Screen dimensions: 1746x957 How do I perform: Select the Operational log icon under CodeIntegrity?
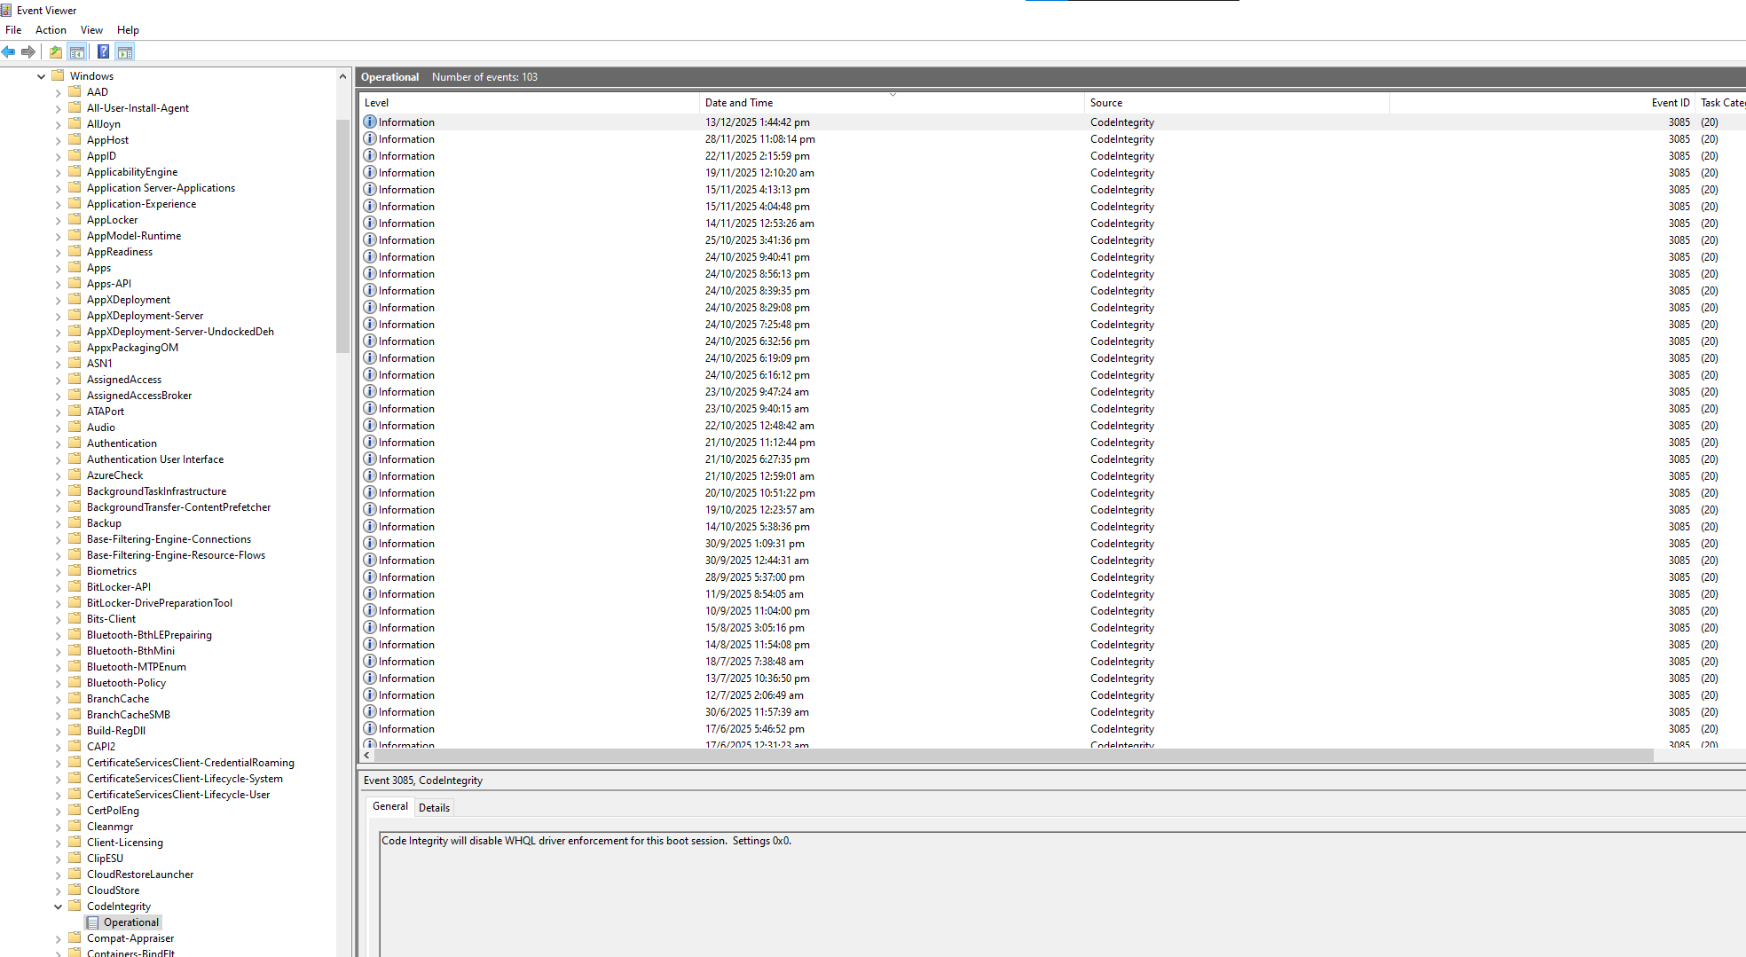coord(93,922)
